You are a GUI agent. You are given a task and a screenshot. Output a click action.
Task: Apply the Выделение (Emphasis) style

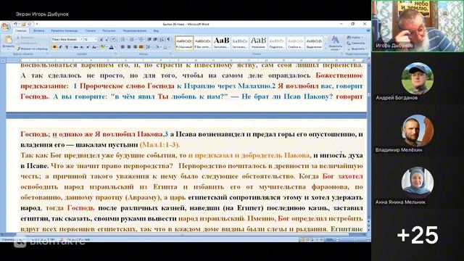click(x=314, y=43)
